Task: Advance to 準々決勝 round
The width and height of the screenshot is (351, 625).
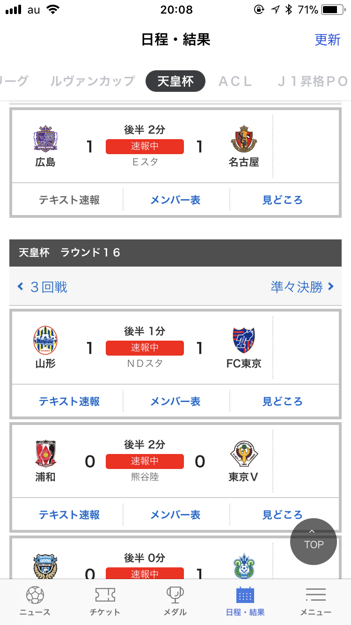Action: [302, 287]
